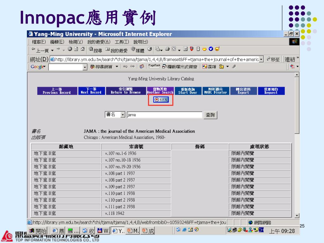Open the 檢視(V) menu
Screen dimensions: 324x243
[76, 42]
